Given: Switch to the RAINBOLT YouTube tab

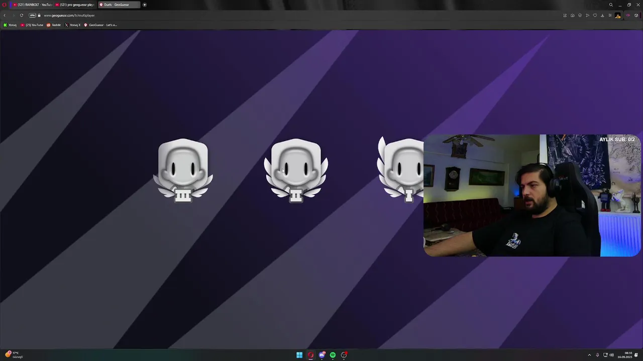Looking at the screenshot, I should 32,5.
